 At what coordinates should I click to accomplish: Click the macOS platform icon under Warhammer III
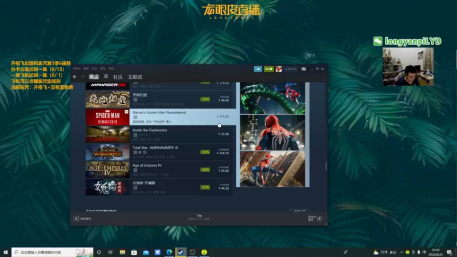coord(140,152)
